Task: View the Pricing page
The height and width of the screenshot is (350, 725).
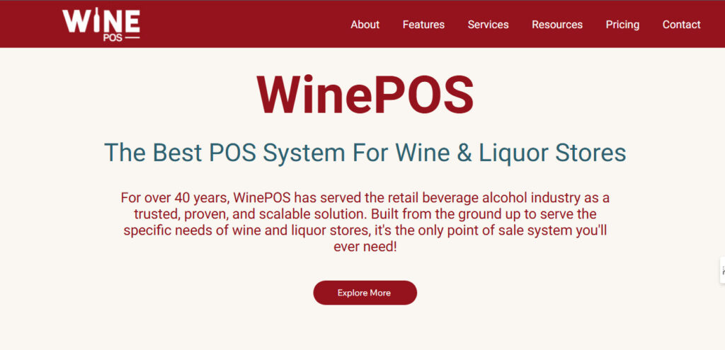Action: tap(622, 25)
